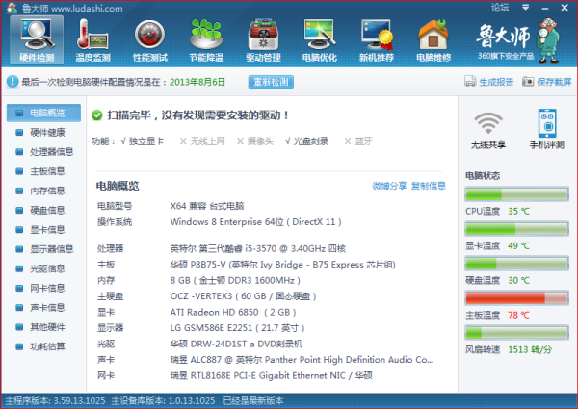578x409 pixels.
Task: Click the 78 ℃ motherboard temperature value
Action: pos(518,315)
